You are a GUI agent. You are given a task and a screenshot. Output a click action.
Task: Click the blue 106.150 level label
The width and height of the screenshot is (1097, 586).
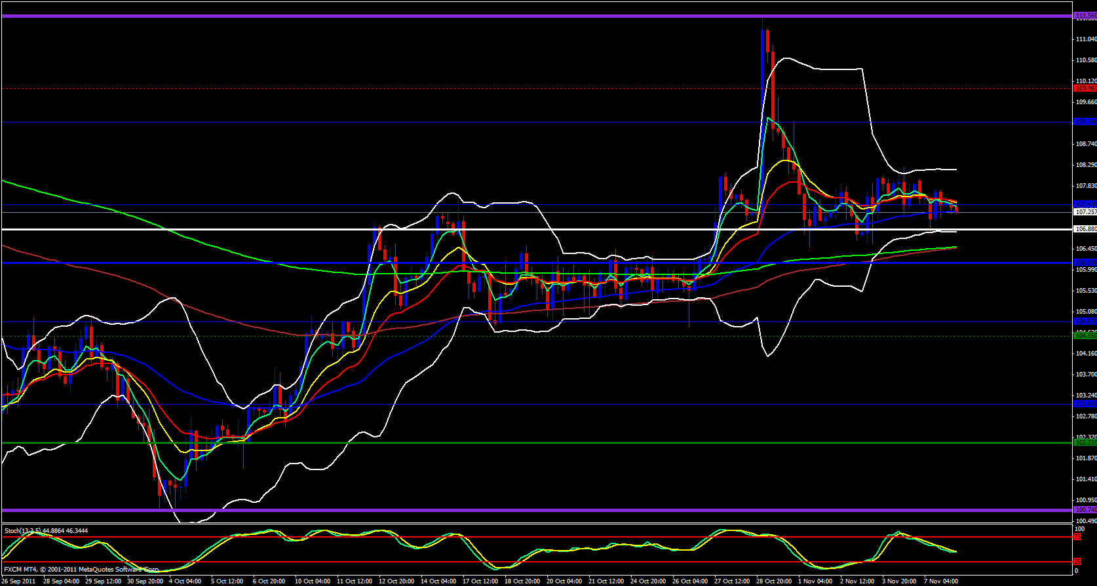tap(1085, 263)
